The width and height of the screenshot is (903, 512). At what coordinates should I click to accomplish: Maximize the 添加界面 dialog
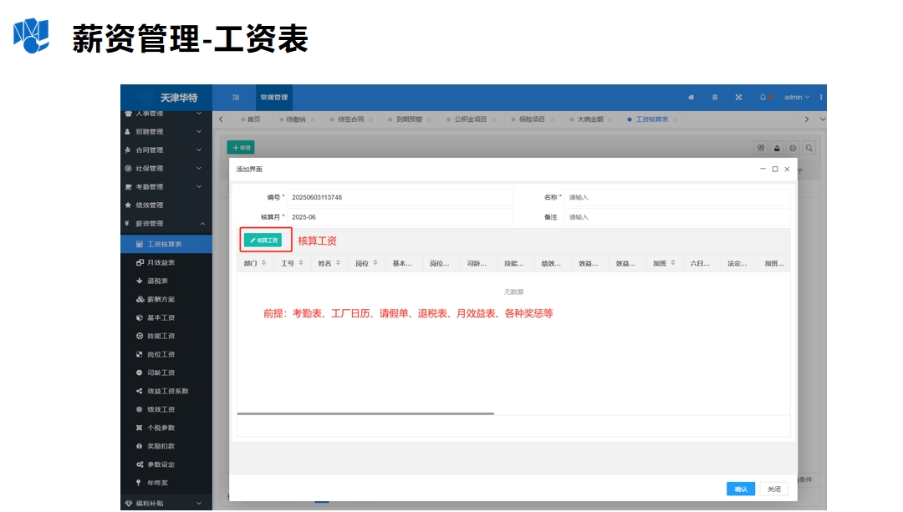coord(775,169)
